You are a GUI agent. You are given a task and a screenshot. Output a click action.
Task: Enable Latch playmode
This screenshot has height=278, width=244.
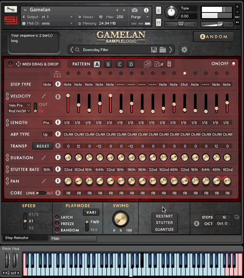[x=57, y=217]
